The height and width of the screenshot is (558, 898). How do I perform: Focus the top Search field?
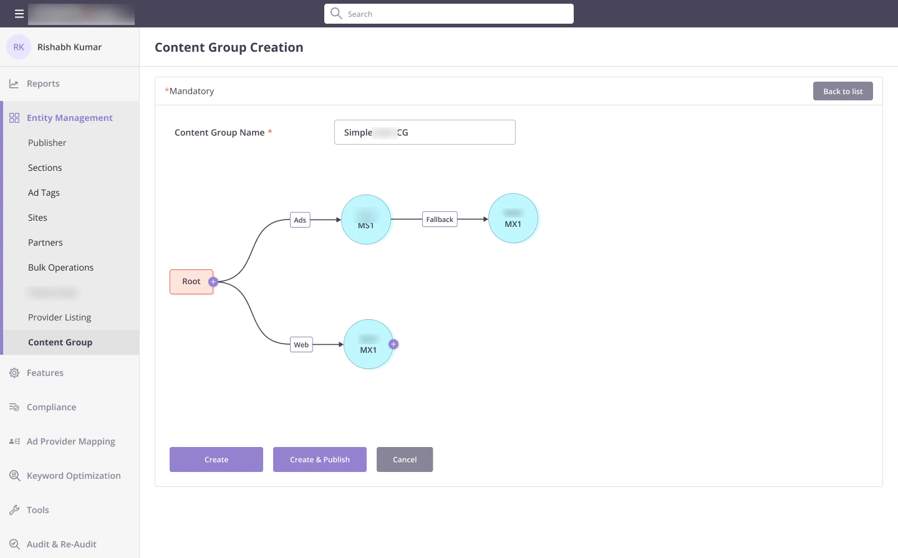coord(449,14)
